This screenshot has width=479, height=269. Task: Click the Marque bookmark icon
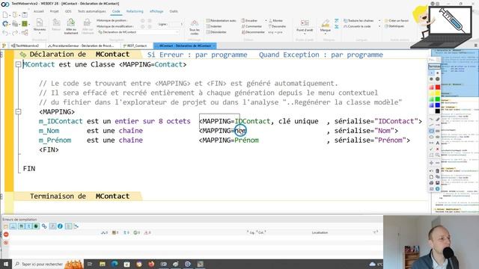coord(326,23)
